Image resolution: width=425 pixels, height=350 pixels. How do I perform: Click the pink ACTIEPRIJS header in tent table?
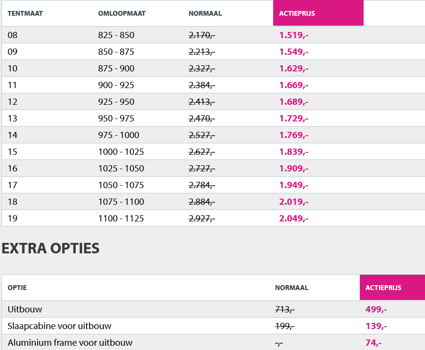(318, 13)
